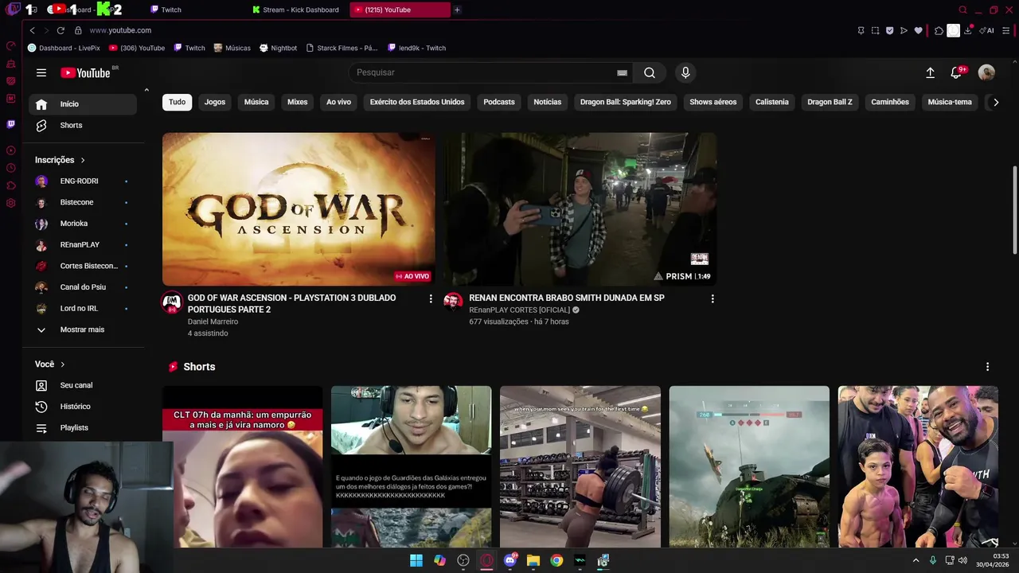1019x573 pixels.
Task: Expand the Inscrições section arrow
Action: (83, 160)
